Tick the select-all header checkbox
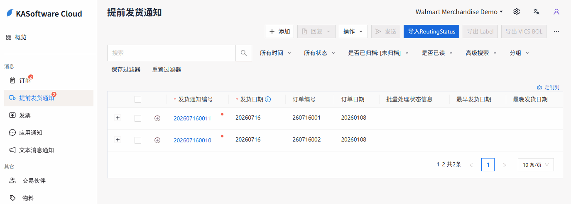Viewport: 571px width, 204px height. pyautogui.click(x=138, y=99)
